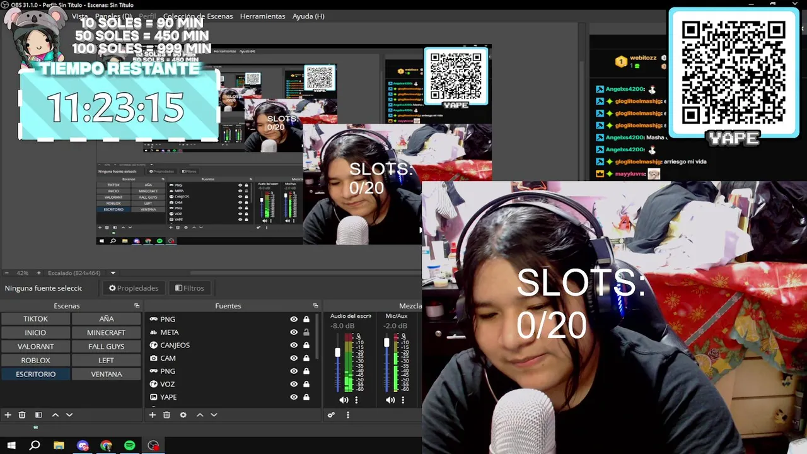Open advanced audio properties gears icon
Image resolution: width=807 pixels, height=454 pixels.
click(x=331, y=415)
